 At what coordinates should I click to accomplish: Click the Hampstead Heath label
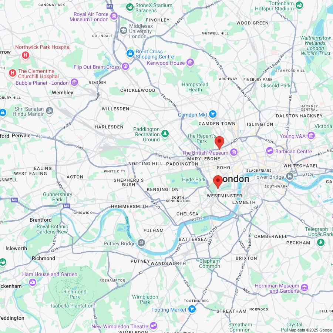(195, 87)
